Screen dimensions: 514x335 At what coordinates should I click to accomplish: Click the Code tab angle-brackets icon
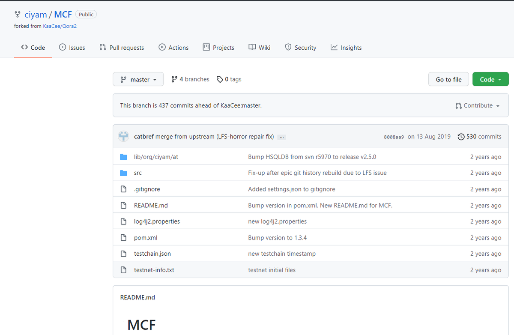tap(24, 48)
